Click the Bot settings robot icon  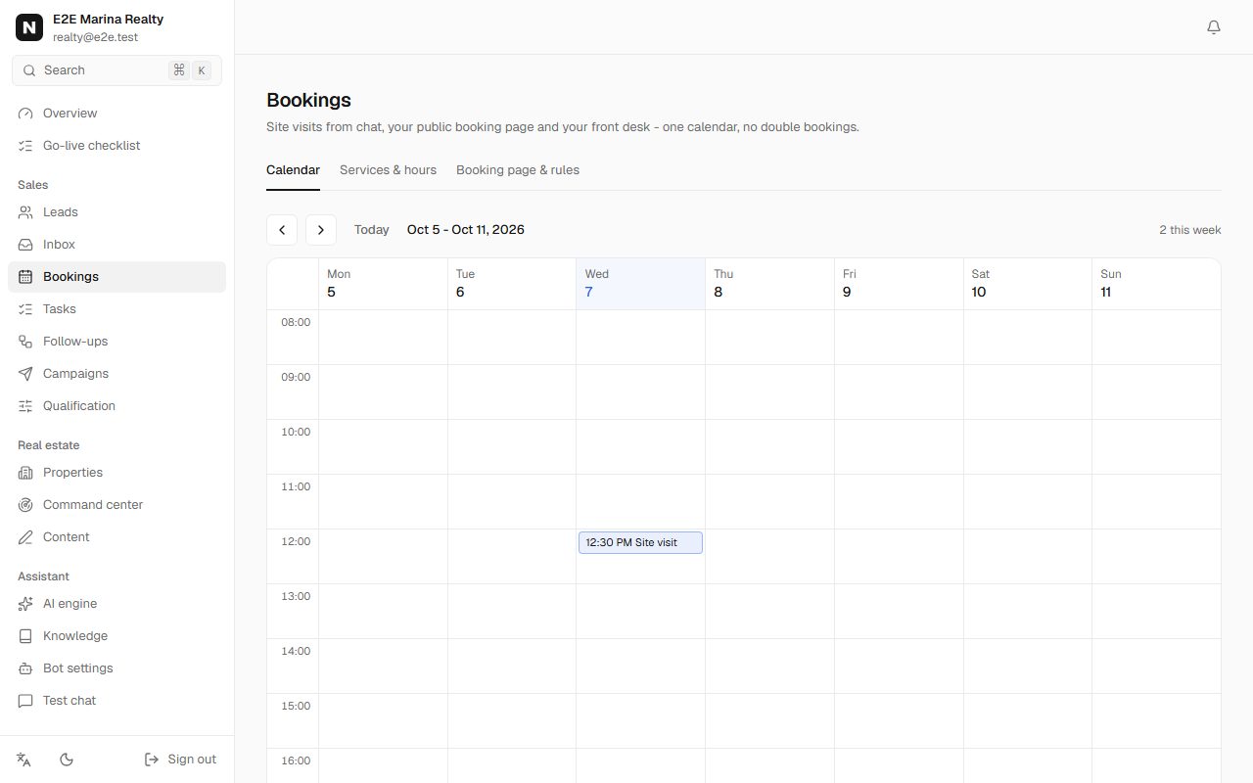[25, 668]
